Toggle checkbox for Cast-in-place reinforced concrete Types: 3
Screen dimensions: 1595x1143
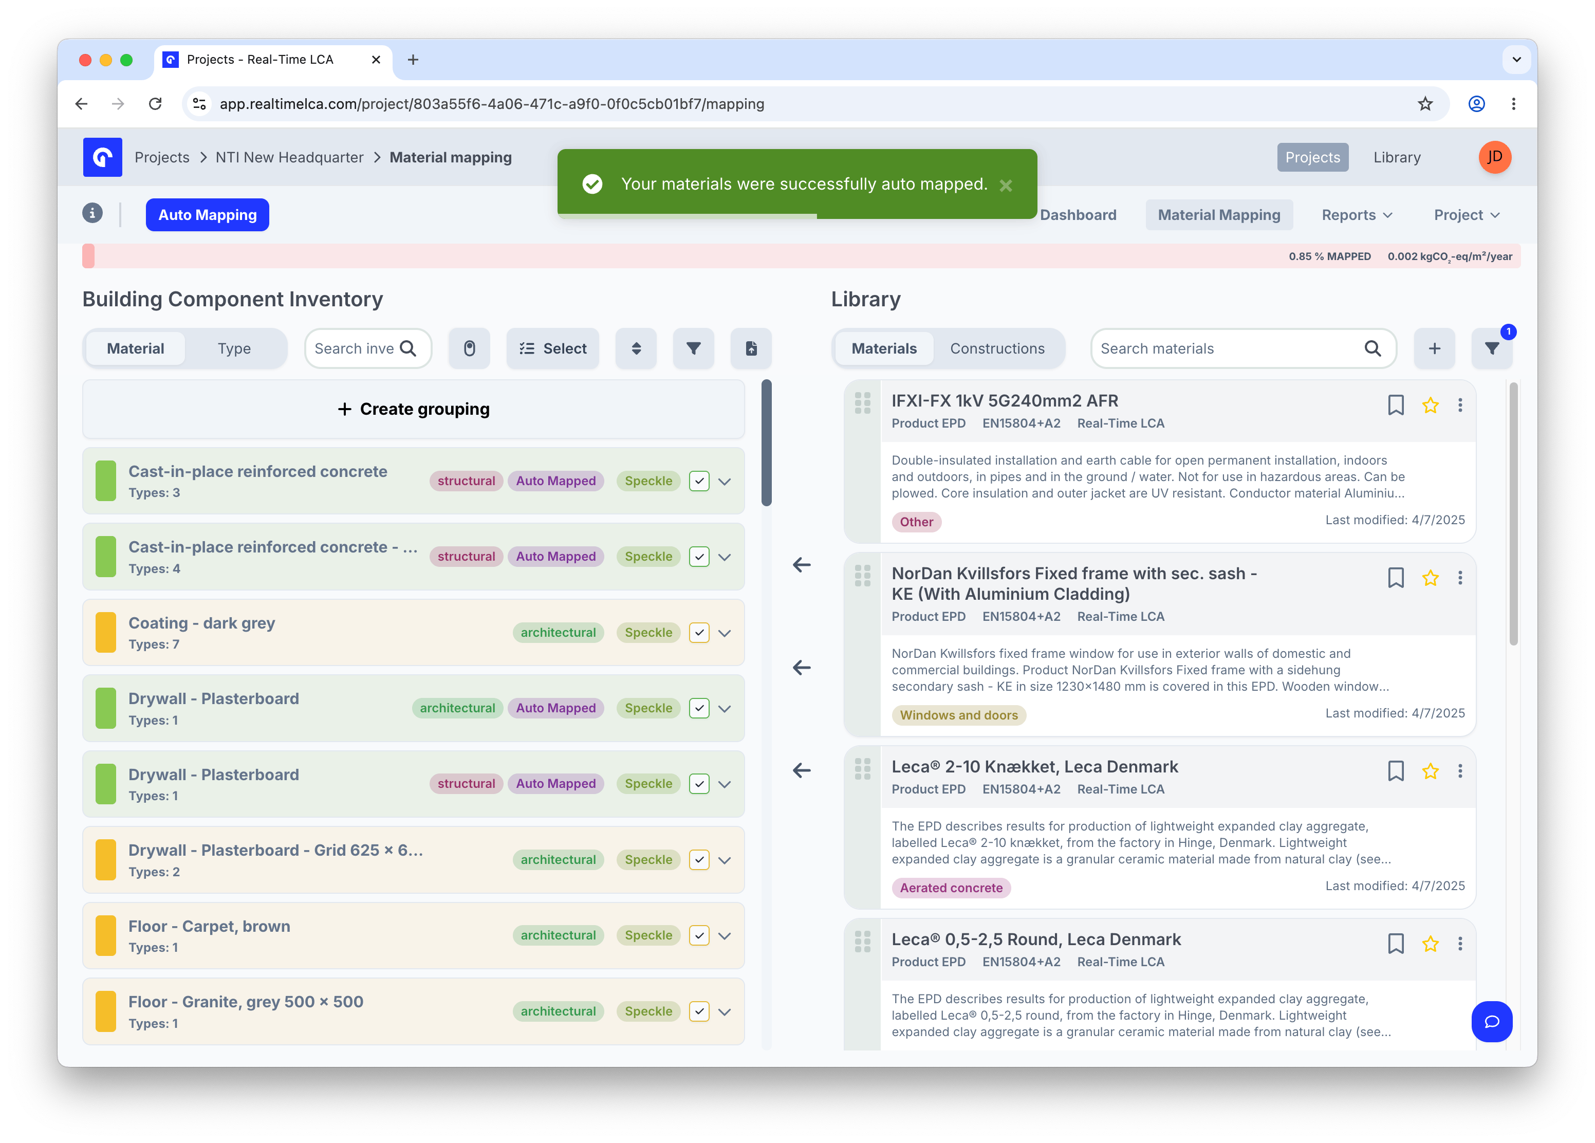[698, 481]
